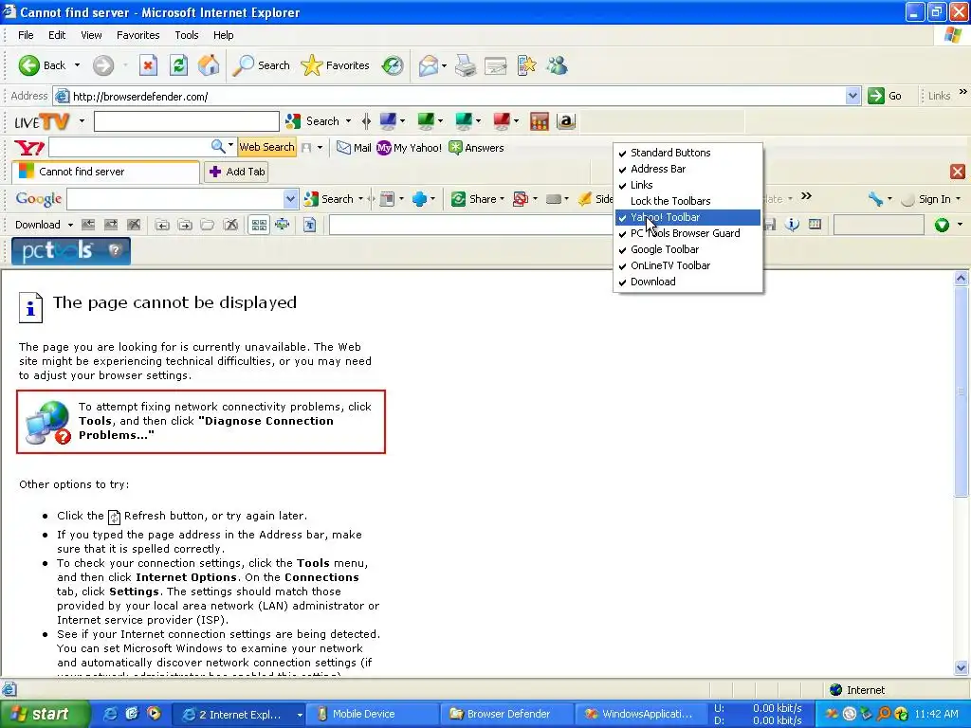Viewport: 971px width, 728px height.
Task: Toggle PC Tools Browser Guard toolbar
Action: [687, 233]
